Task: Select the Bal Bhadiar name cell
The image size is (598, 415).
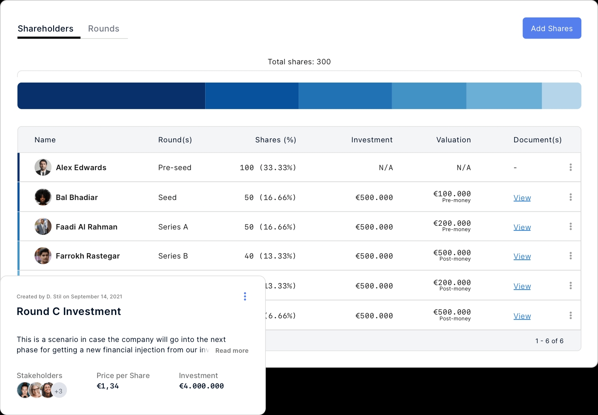Action: click(x=77, y=198)
